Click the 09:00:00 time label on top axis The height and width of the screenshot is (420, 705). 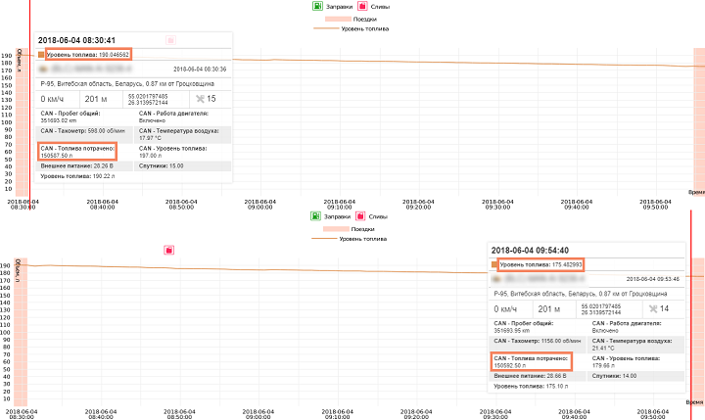(x=258, y=204)
